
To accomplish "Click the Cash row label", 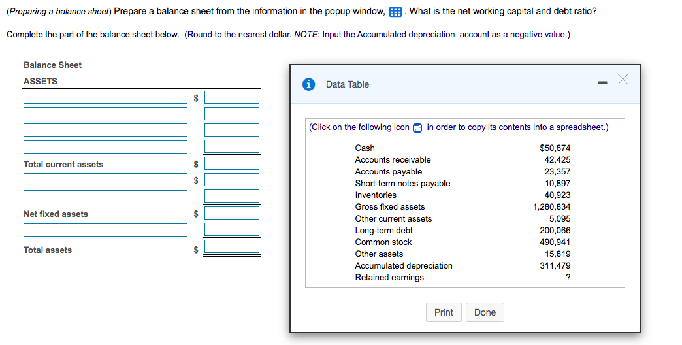I will pos(365,148).
